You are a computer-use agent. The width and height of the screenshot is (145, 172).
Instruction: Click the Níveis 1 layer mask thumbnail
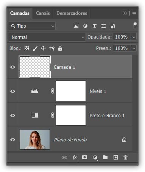coord(71,91)
